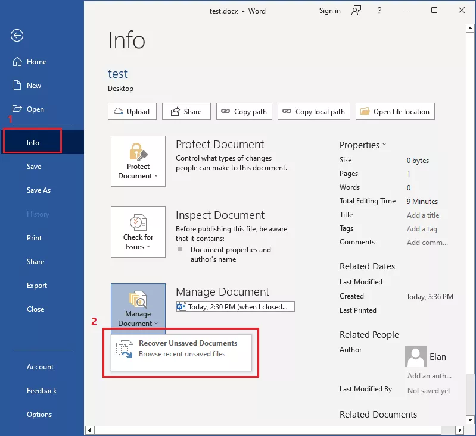The height and width of the screenshot is (436, 476).
Task: Open the autosaved version from Today 2:30 PM
Action: [236, 307]
